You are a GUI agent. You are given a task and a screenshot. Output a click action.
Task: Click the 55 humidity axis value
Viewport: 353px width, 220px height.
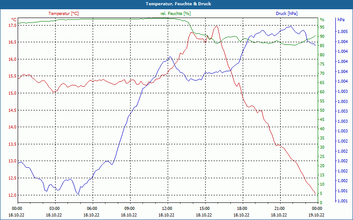point(322,101)
